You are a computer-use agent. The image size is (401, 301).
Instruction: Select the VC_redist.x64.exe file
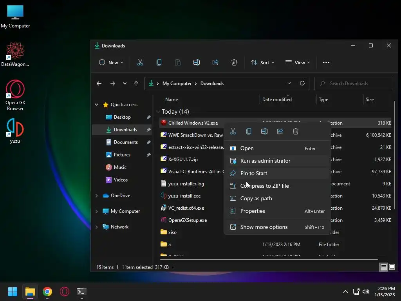coord(186,208)
